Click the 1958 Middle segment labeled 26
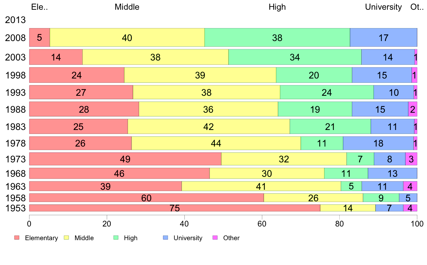 (313, 198)
